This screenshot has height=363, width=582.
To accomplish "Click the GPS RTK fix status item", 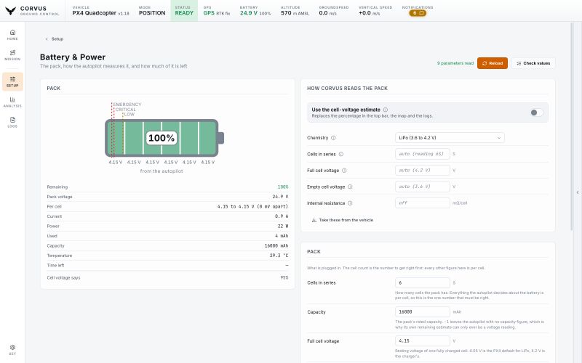I will point(216,11).
